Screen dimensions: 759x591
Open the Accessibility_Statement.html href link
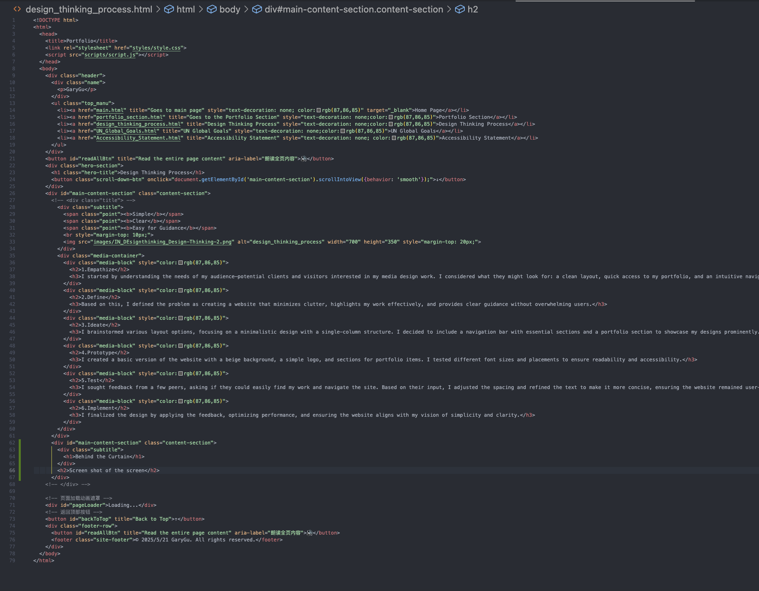click(138, 138)
